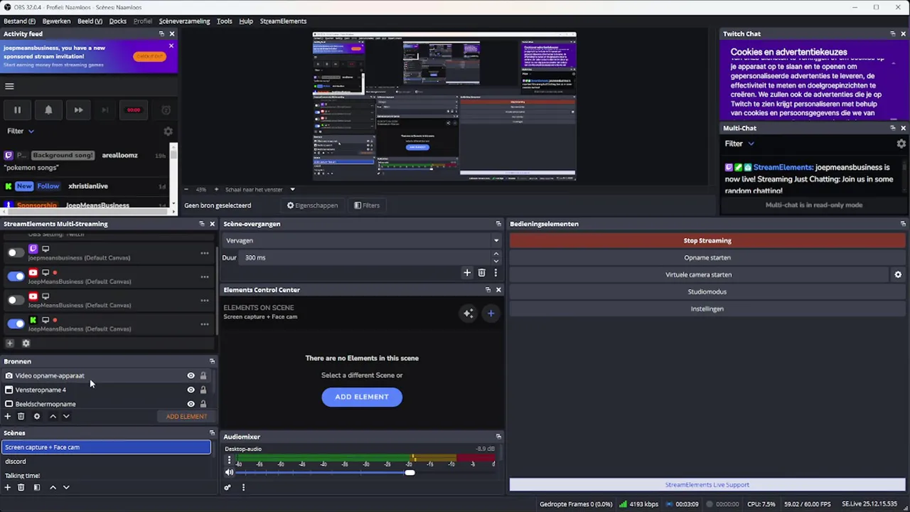
Task: Open the Bewerken menu
Action: 56,21
